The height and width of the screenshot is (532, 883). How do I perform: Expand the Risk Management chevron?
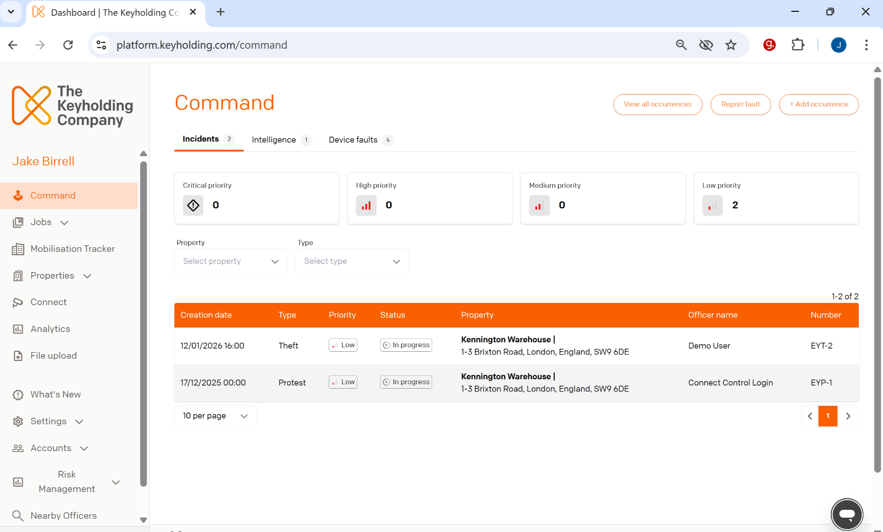(x=116, y=482)
